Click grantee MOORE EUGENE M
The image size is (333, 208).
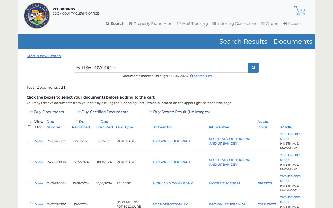(225, 183)
